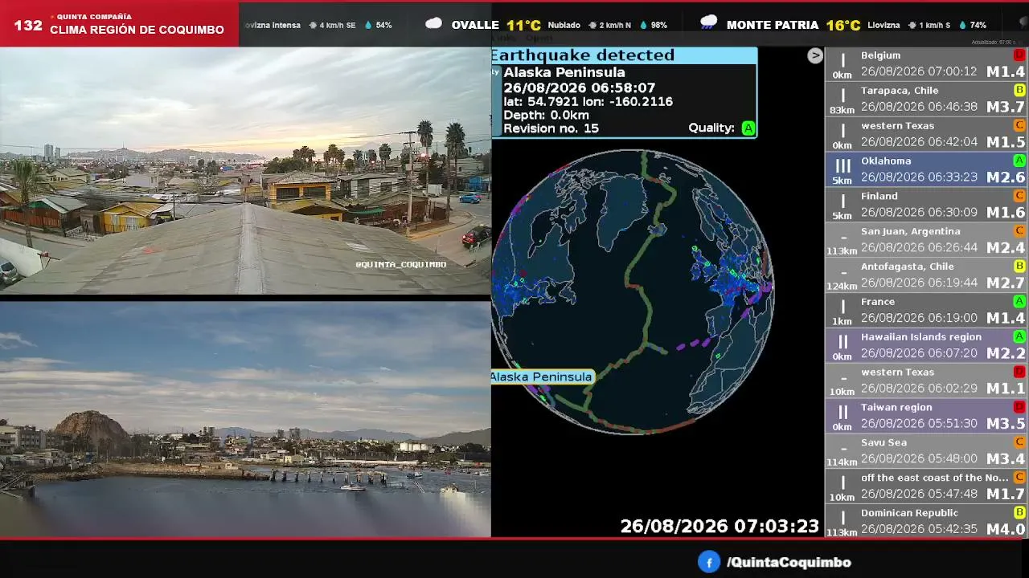Click the humidity droplet beside 98%
The image size is (1029, 578).
pos(643,25)
